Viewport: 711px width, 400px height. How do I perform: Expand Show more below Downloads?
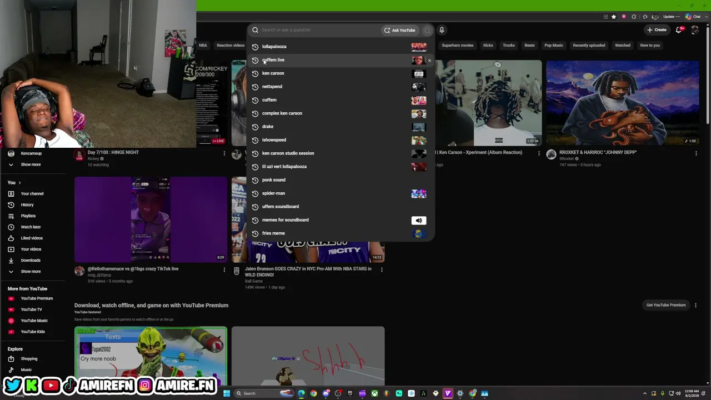pyautogui.click(x=31, y=272)
